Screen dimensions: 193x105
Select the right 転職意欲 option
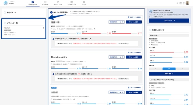click(x=182, y=69)
